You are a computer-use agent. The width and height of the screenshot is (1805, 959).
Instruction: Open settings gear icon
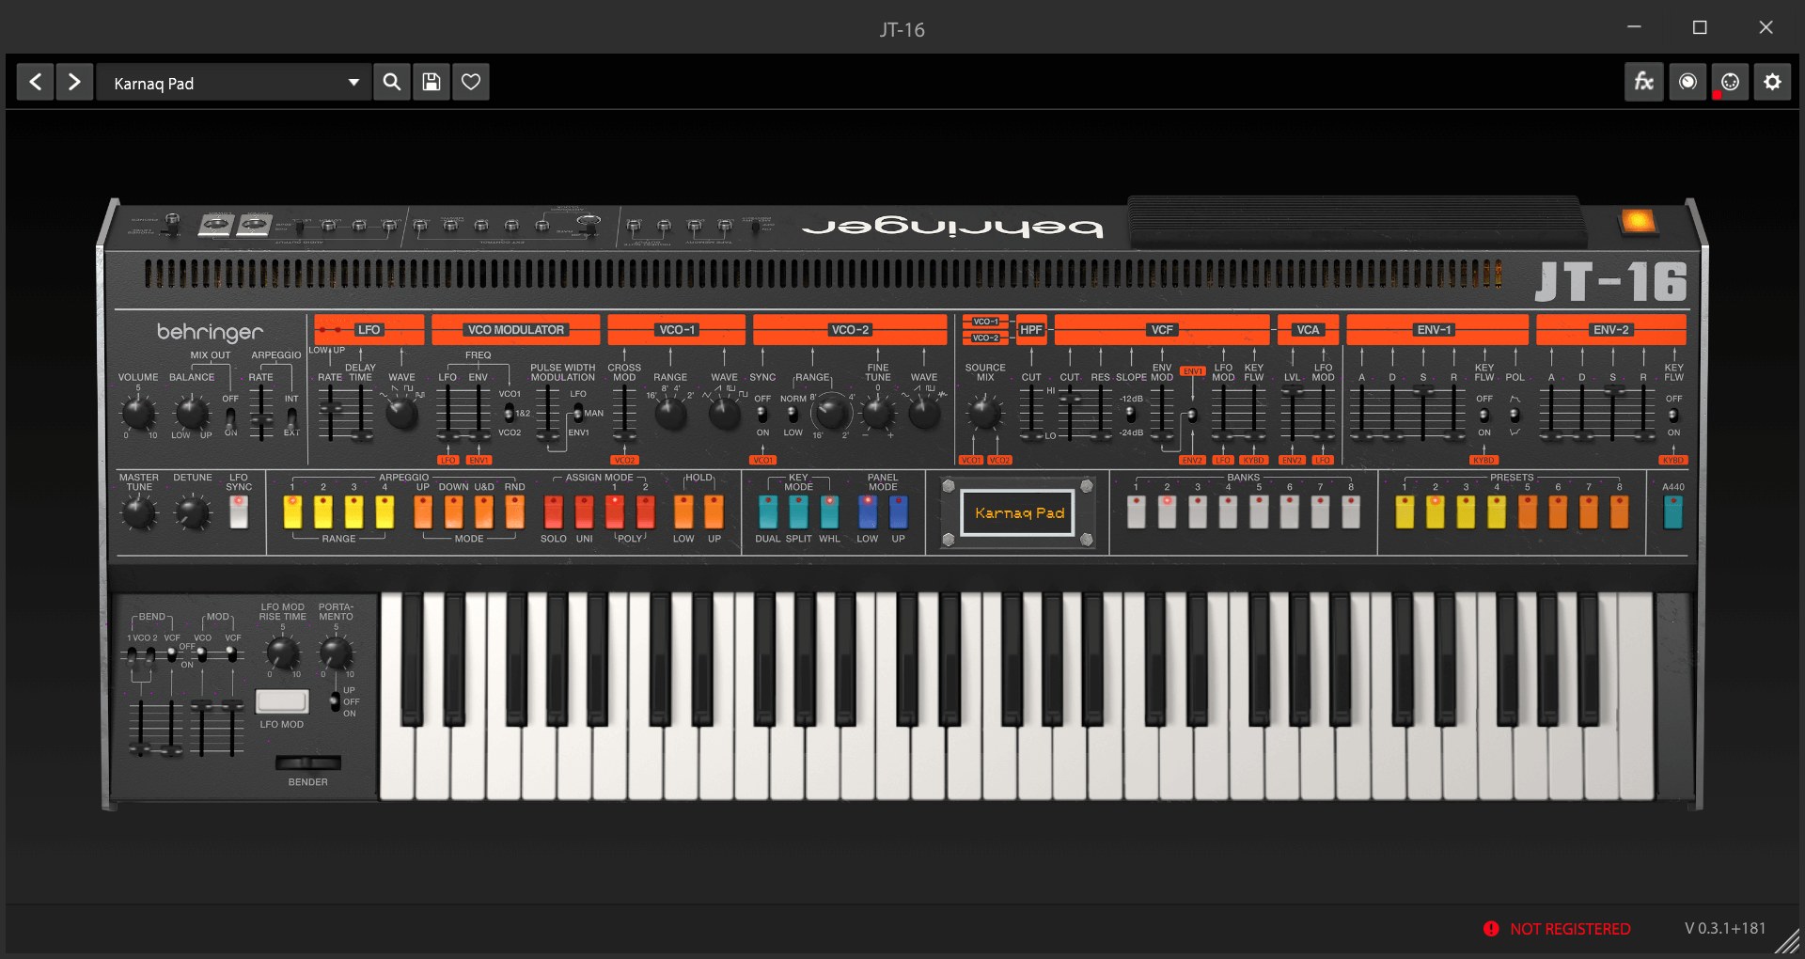pyautogui.click(x=1772, y=82)
